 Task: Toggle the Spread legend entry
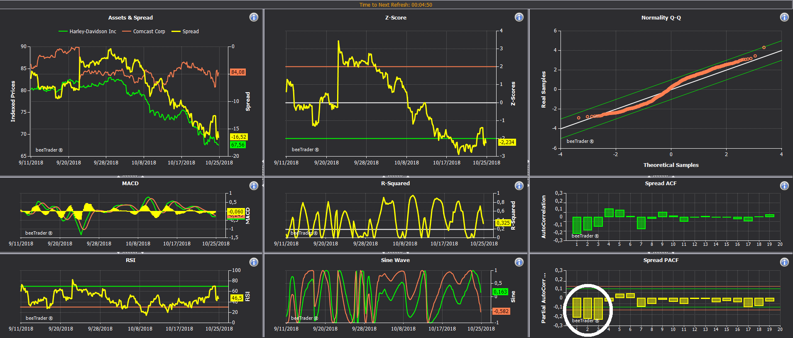185,32
